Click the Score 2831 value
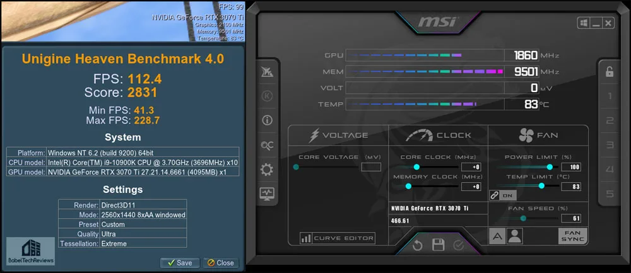631x273 pixels. (x=142, y=93)
